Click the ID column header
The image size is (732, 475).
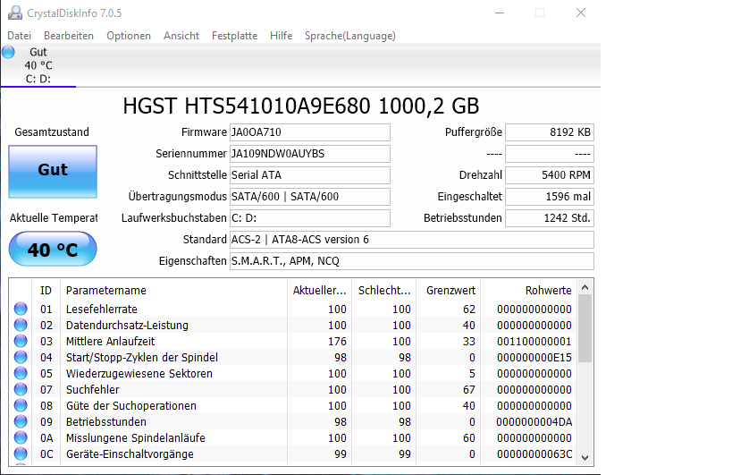tap(46, 291)
